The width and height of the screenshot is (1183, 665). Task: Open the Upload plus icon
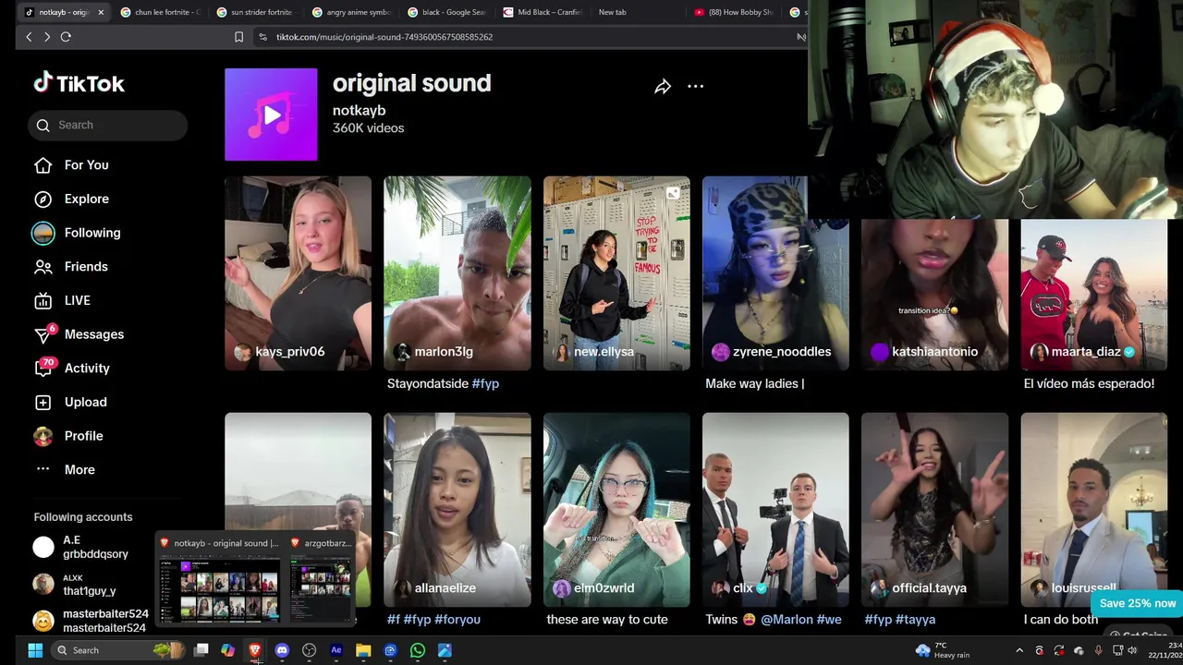[x=43, y=402]
